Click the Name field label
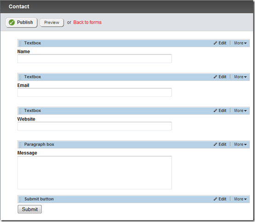This screenshot has width=255, height=222. point(23,52)
